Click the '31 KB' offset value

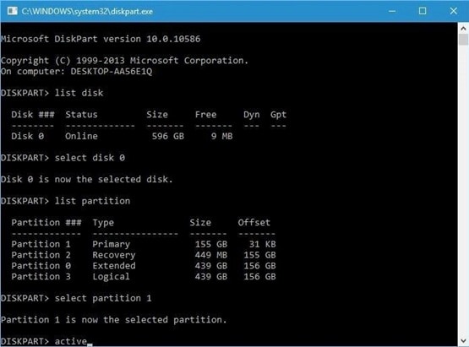click(263, 244)
